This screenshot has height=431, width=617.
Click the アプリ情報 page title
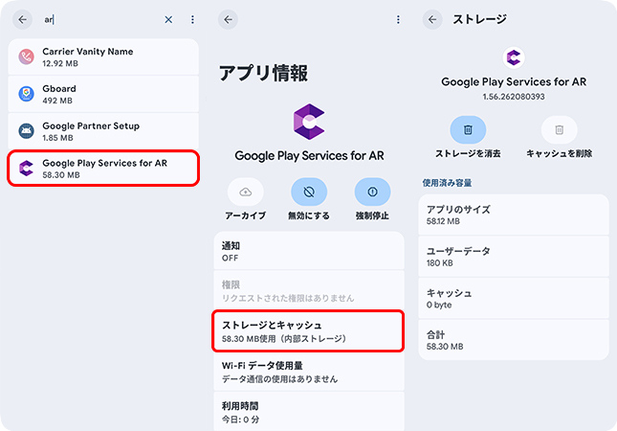coord(263,74)
